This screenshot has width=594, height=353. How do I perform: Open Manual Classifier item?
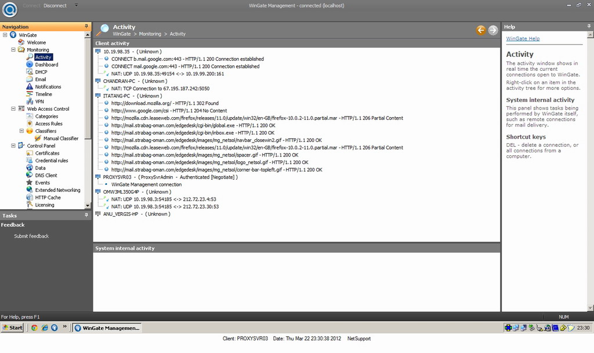click(x=60, y=139)
